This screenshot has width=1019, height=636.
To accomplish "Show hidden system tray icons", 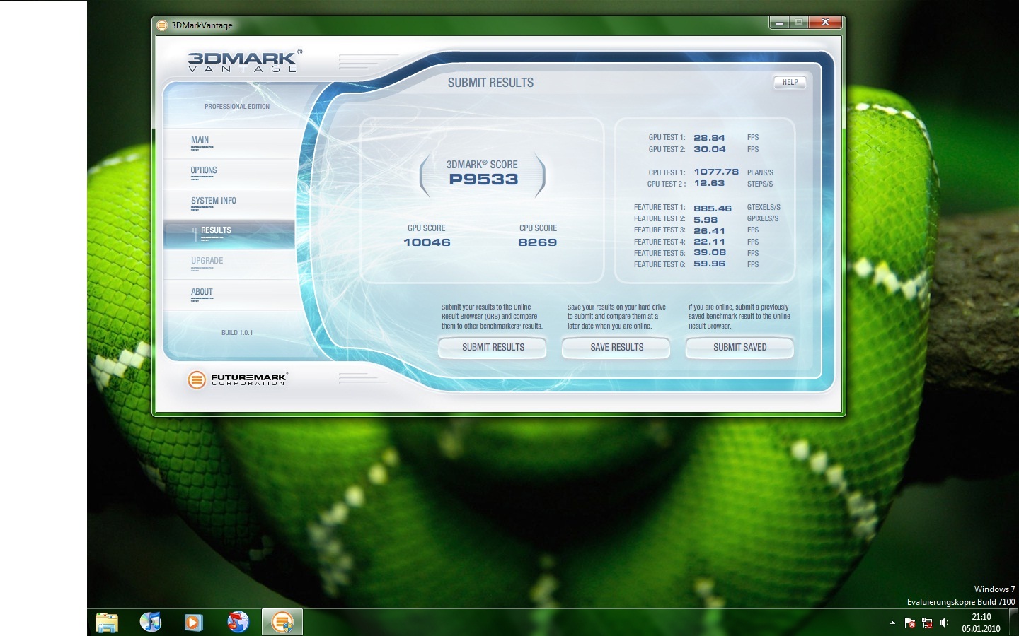I will coord(892,623).
